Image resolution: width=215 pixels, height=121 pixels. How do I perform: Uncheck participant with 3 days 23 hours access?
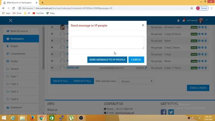52,34
